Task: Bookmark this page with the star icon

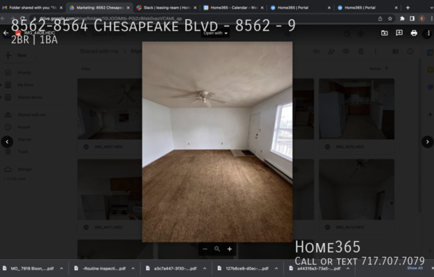Action: coord(390,19)
